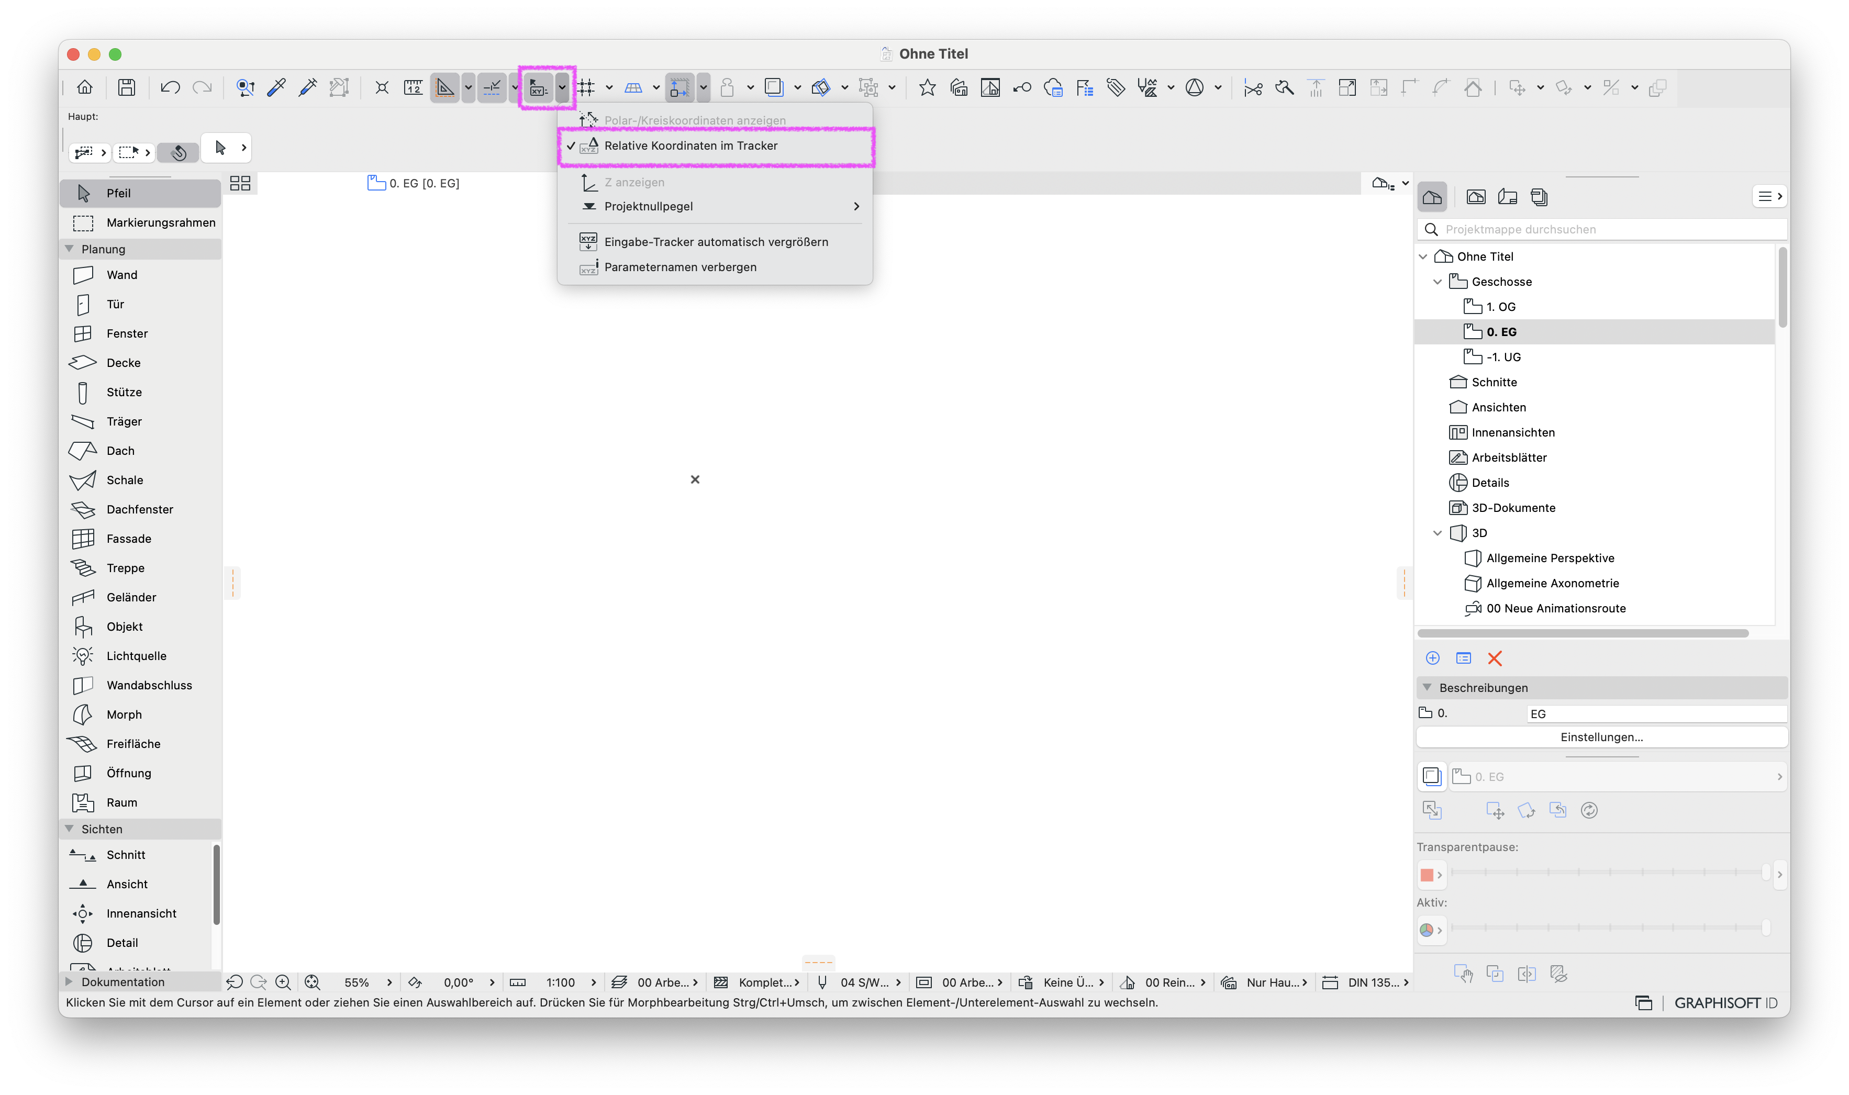Click the Einstellungen... button
The image size is (1849, 1095).
point(1602,737)
